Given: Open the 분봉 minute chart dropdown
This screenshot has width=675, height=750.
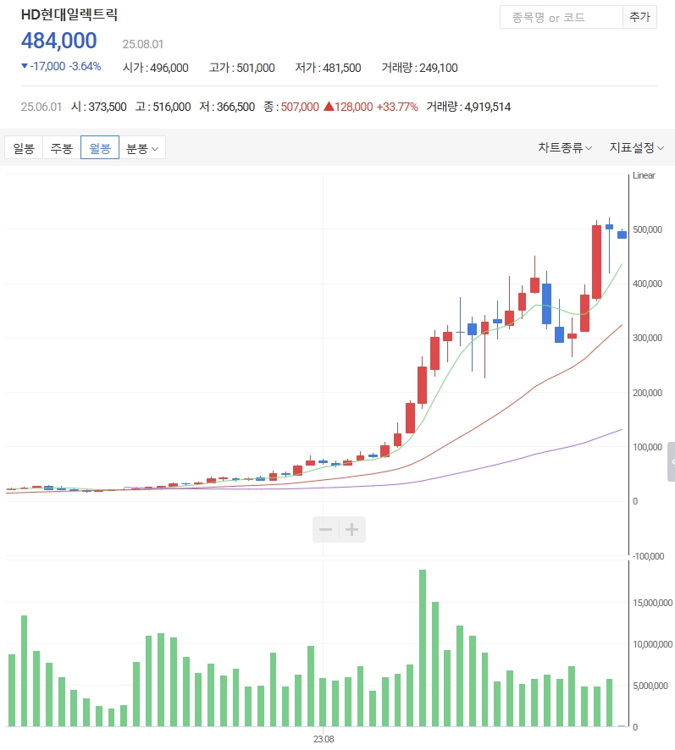Looking at the screenshot, I should (142, 148).
